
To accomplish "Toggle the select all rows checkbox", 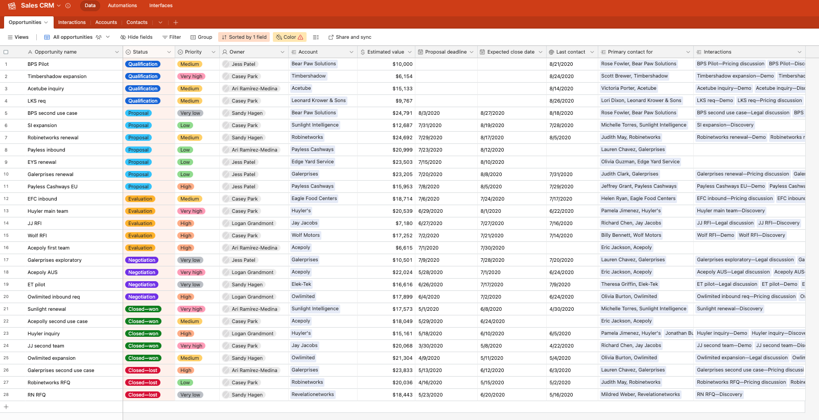I will pos(6,52).
